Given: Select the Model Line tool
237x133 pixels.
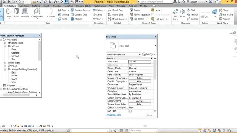Looking at the screenshot, I should click(116, 15).
